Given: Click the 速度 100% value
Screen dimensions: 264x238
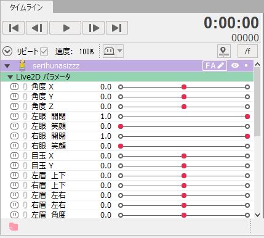Looking at the screenshot, I should [87, 51].
